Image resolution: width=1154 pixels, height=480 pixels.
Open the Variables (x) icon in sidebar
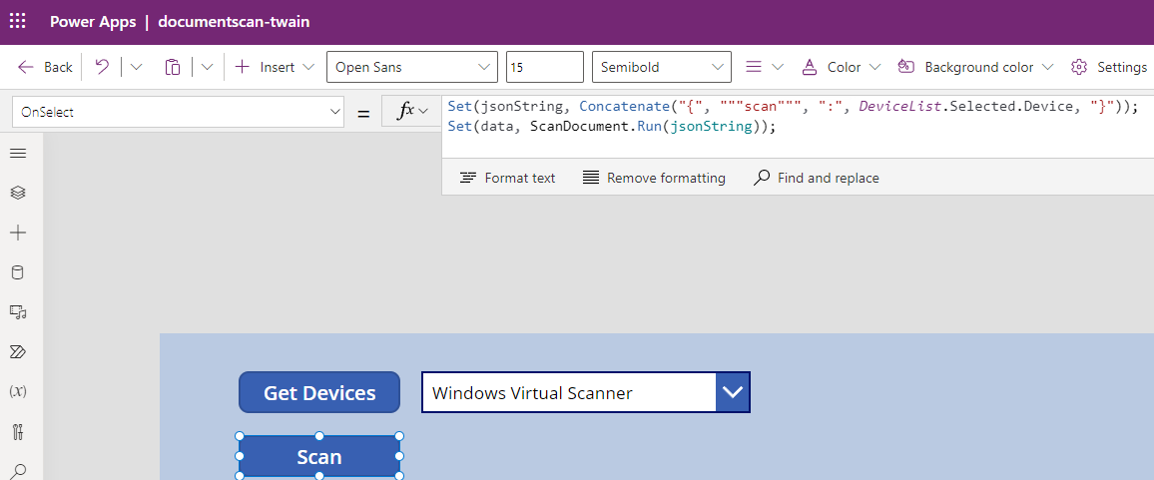click(x=18, y=391)
